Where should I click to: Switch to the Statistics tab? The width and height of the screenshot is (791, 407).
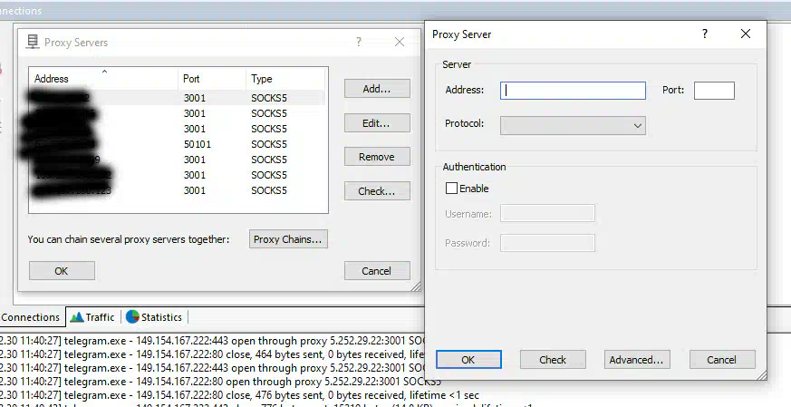point(154,317)
